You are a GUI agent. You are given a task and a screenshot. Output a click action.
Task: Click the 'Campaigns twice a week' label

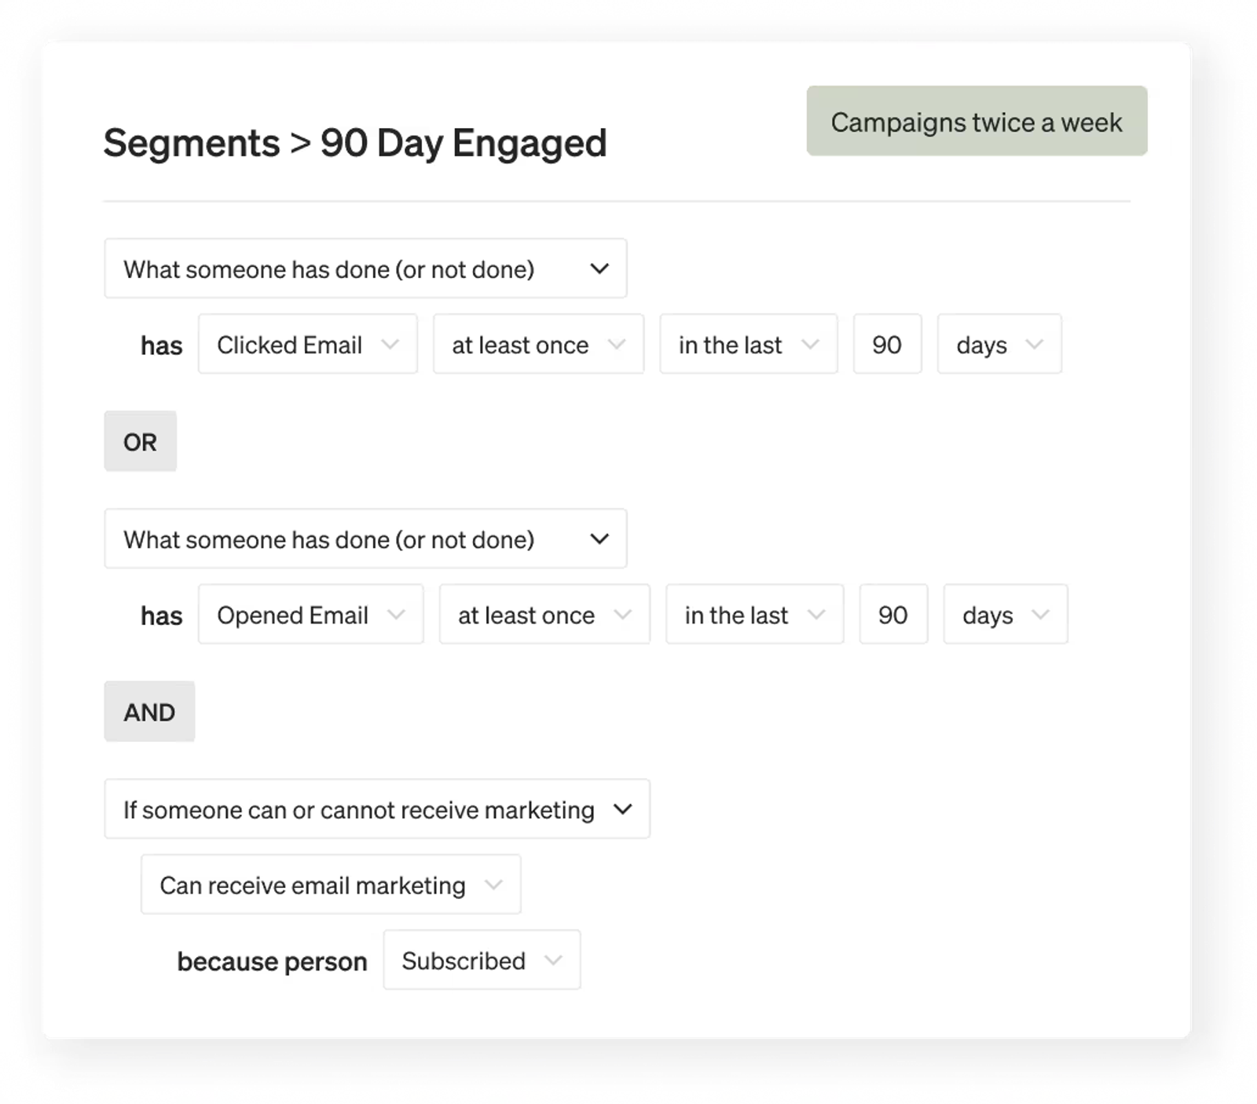(977, 121)
